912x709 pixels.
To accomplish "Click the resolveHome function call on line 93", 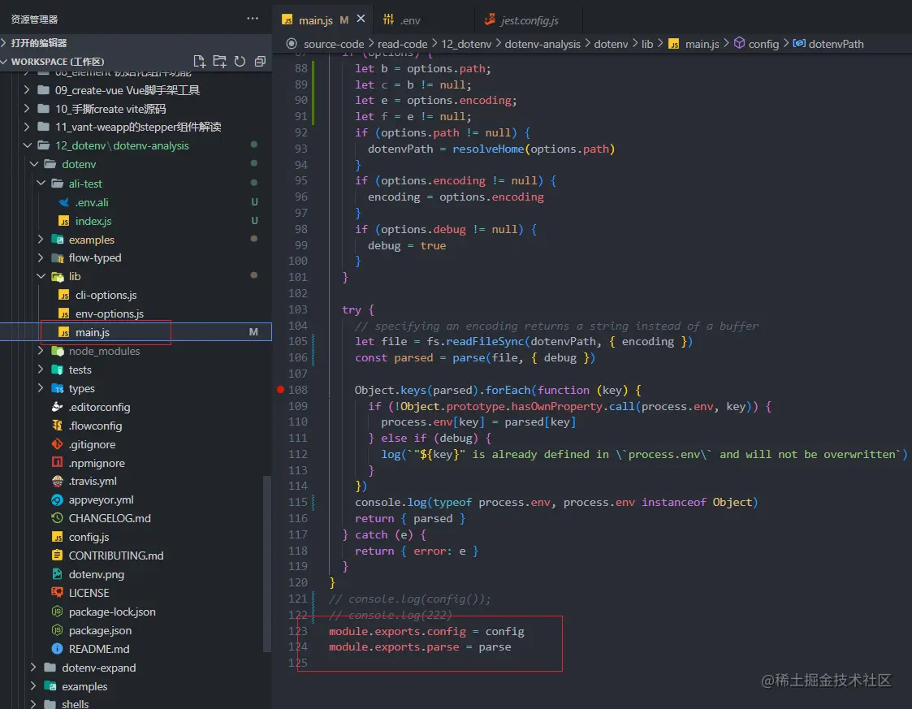I will click(x=488, y=149).
